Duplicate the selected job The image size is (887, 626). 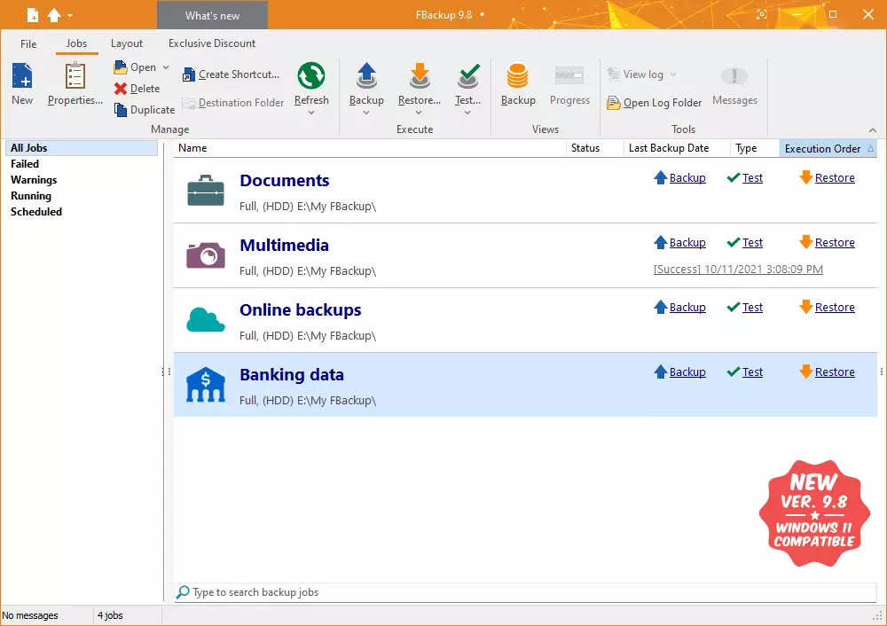click(145, 110)
